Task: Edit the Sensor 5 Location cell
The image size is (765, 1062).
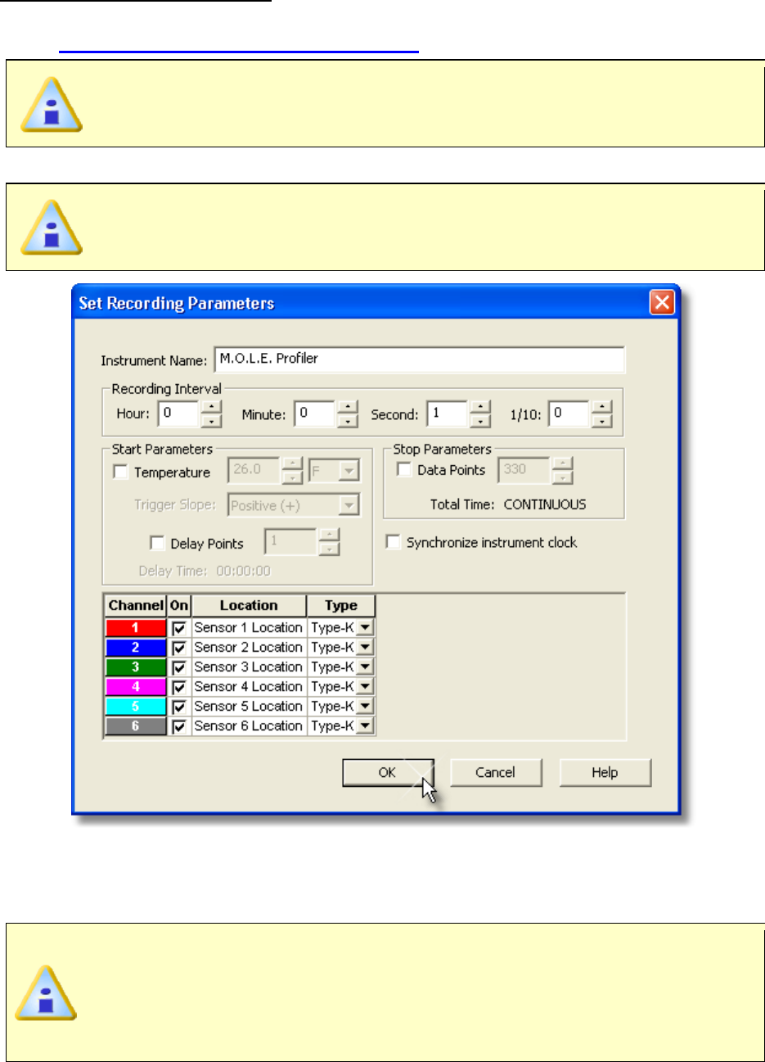Action: (249, 707)
